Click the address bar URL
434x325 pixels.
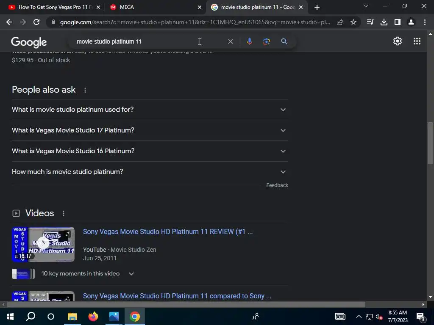(x=195, y=22)
